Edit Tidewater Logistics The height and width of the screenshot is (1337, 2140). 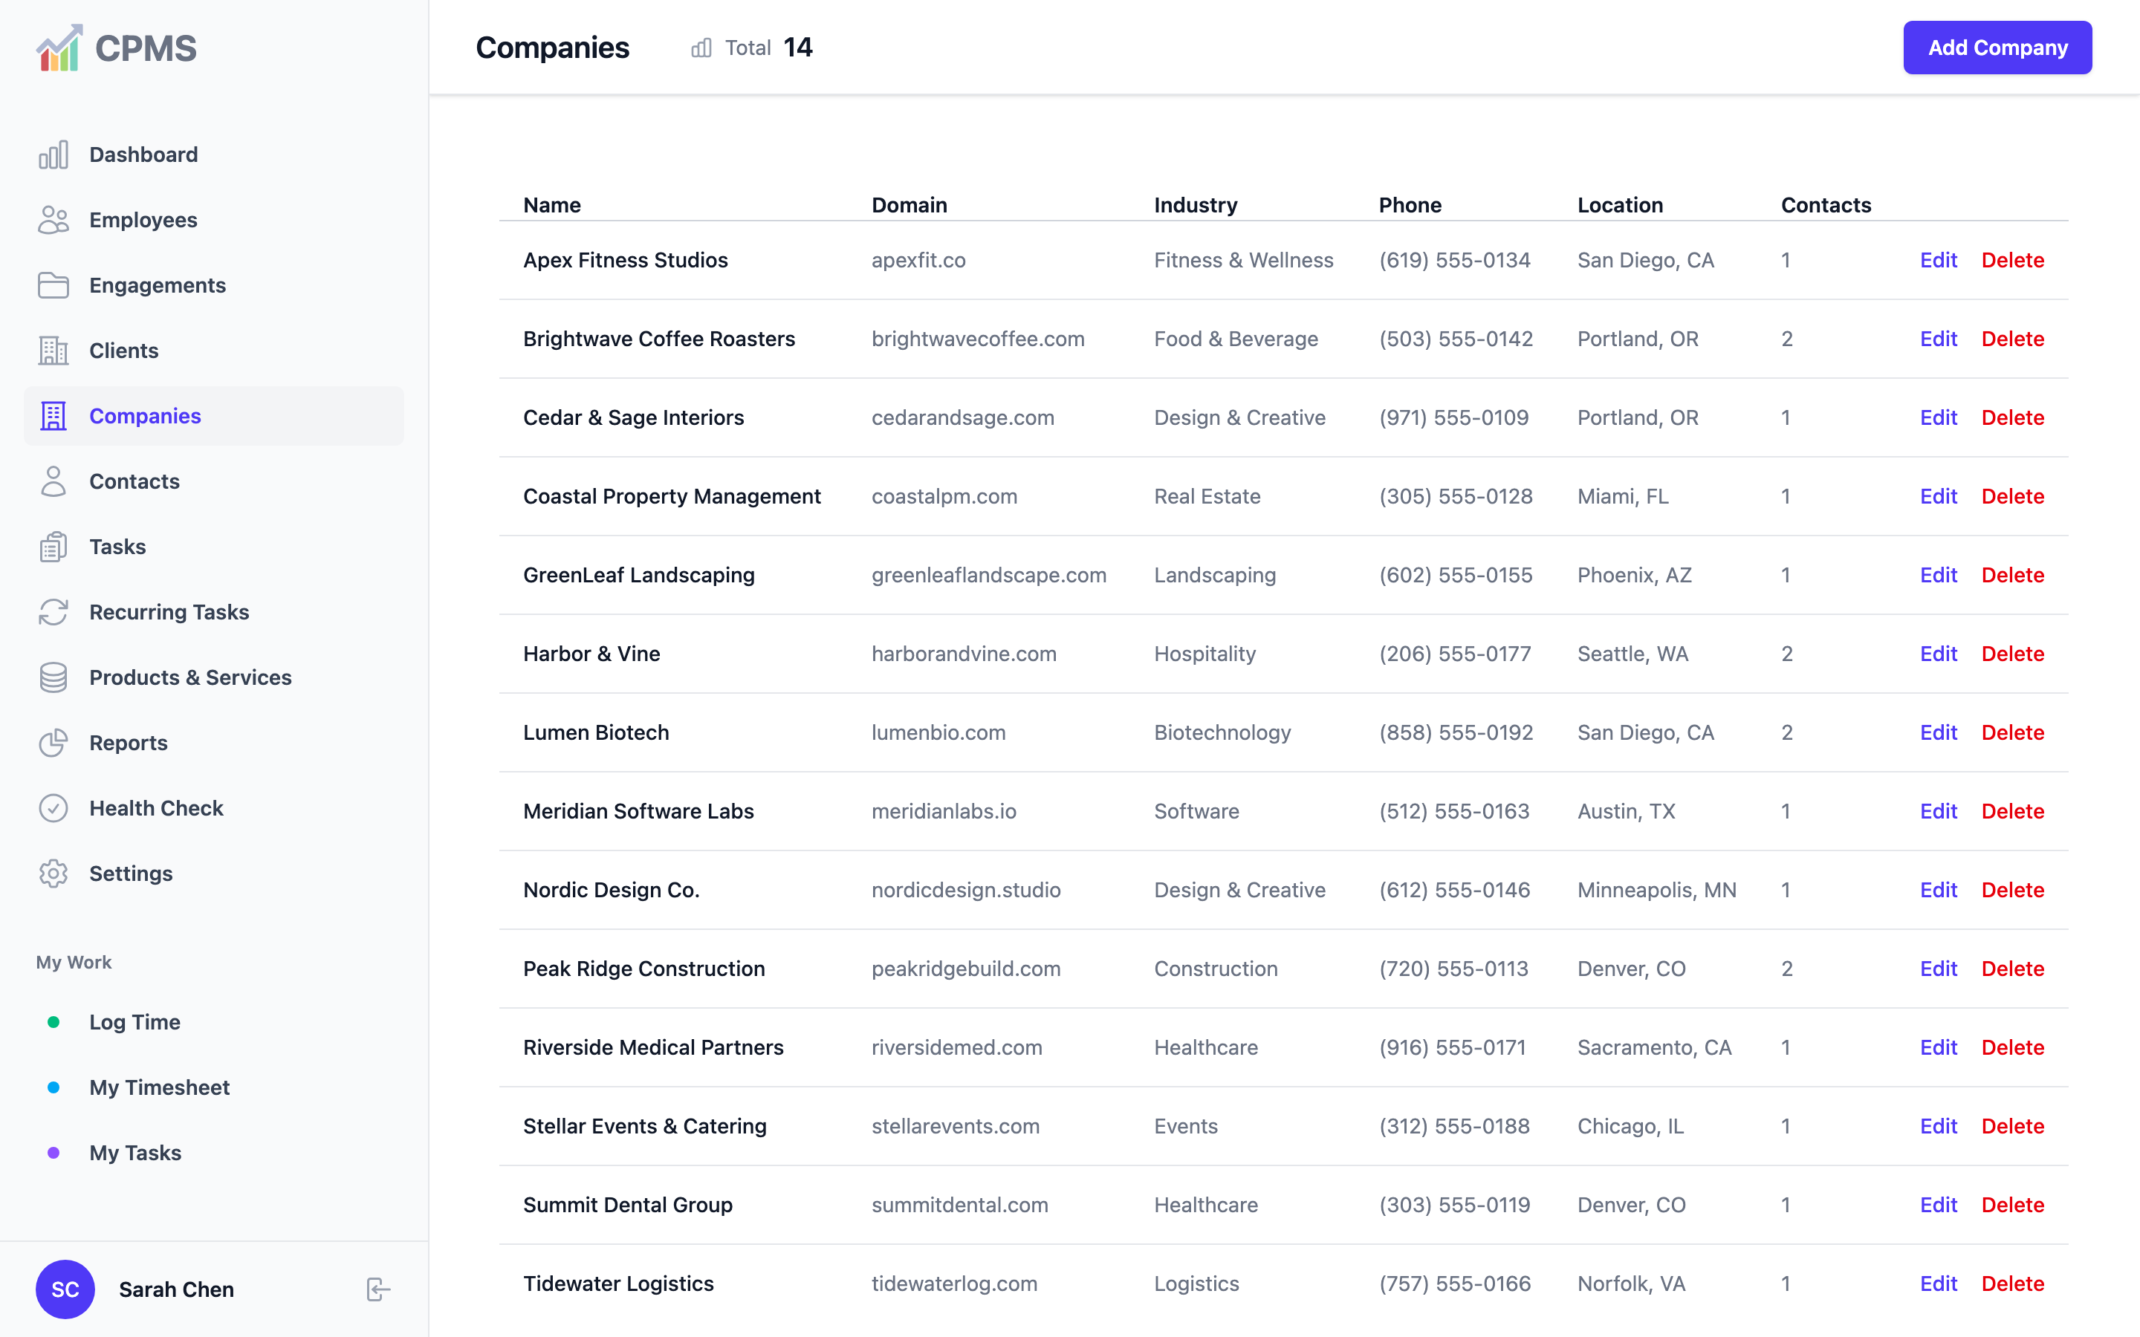1939,1283
